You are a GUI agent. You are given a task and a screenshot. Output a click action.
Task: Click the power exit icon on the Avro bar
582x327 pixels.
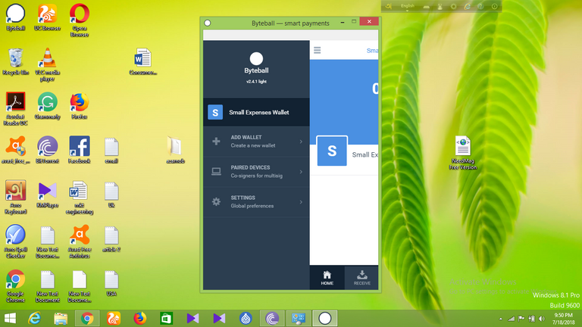494,7
